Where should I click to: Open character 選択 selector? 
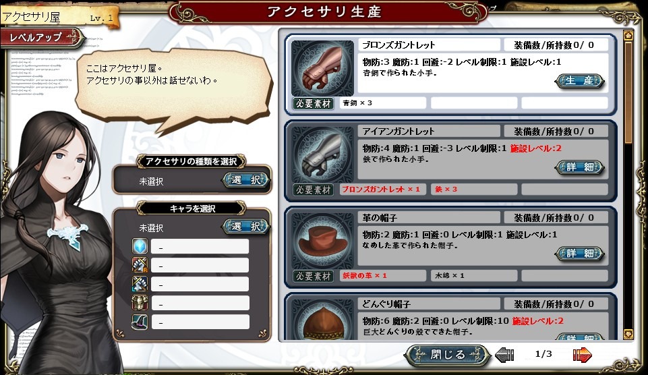point(246,226)
